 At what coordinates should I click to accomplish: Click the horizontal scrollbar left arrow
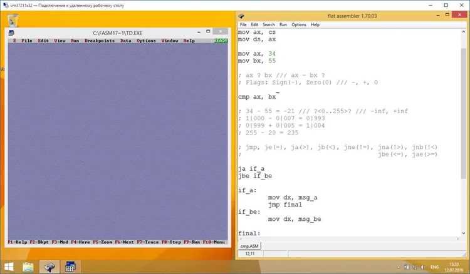(241, 239)
